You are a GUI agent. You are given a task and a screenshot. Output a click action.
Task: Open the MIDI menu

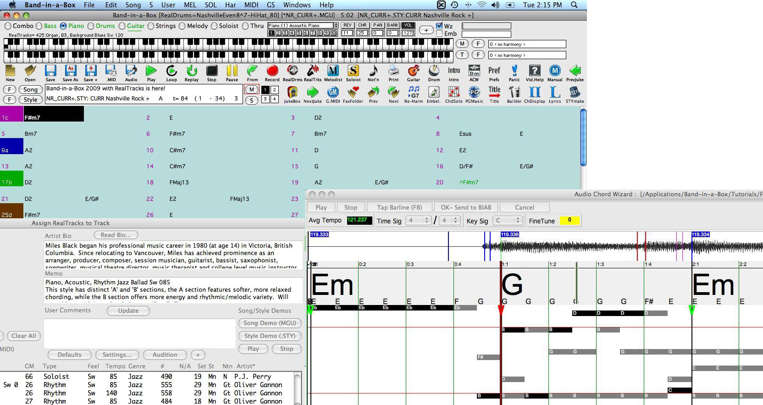251,5
